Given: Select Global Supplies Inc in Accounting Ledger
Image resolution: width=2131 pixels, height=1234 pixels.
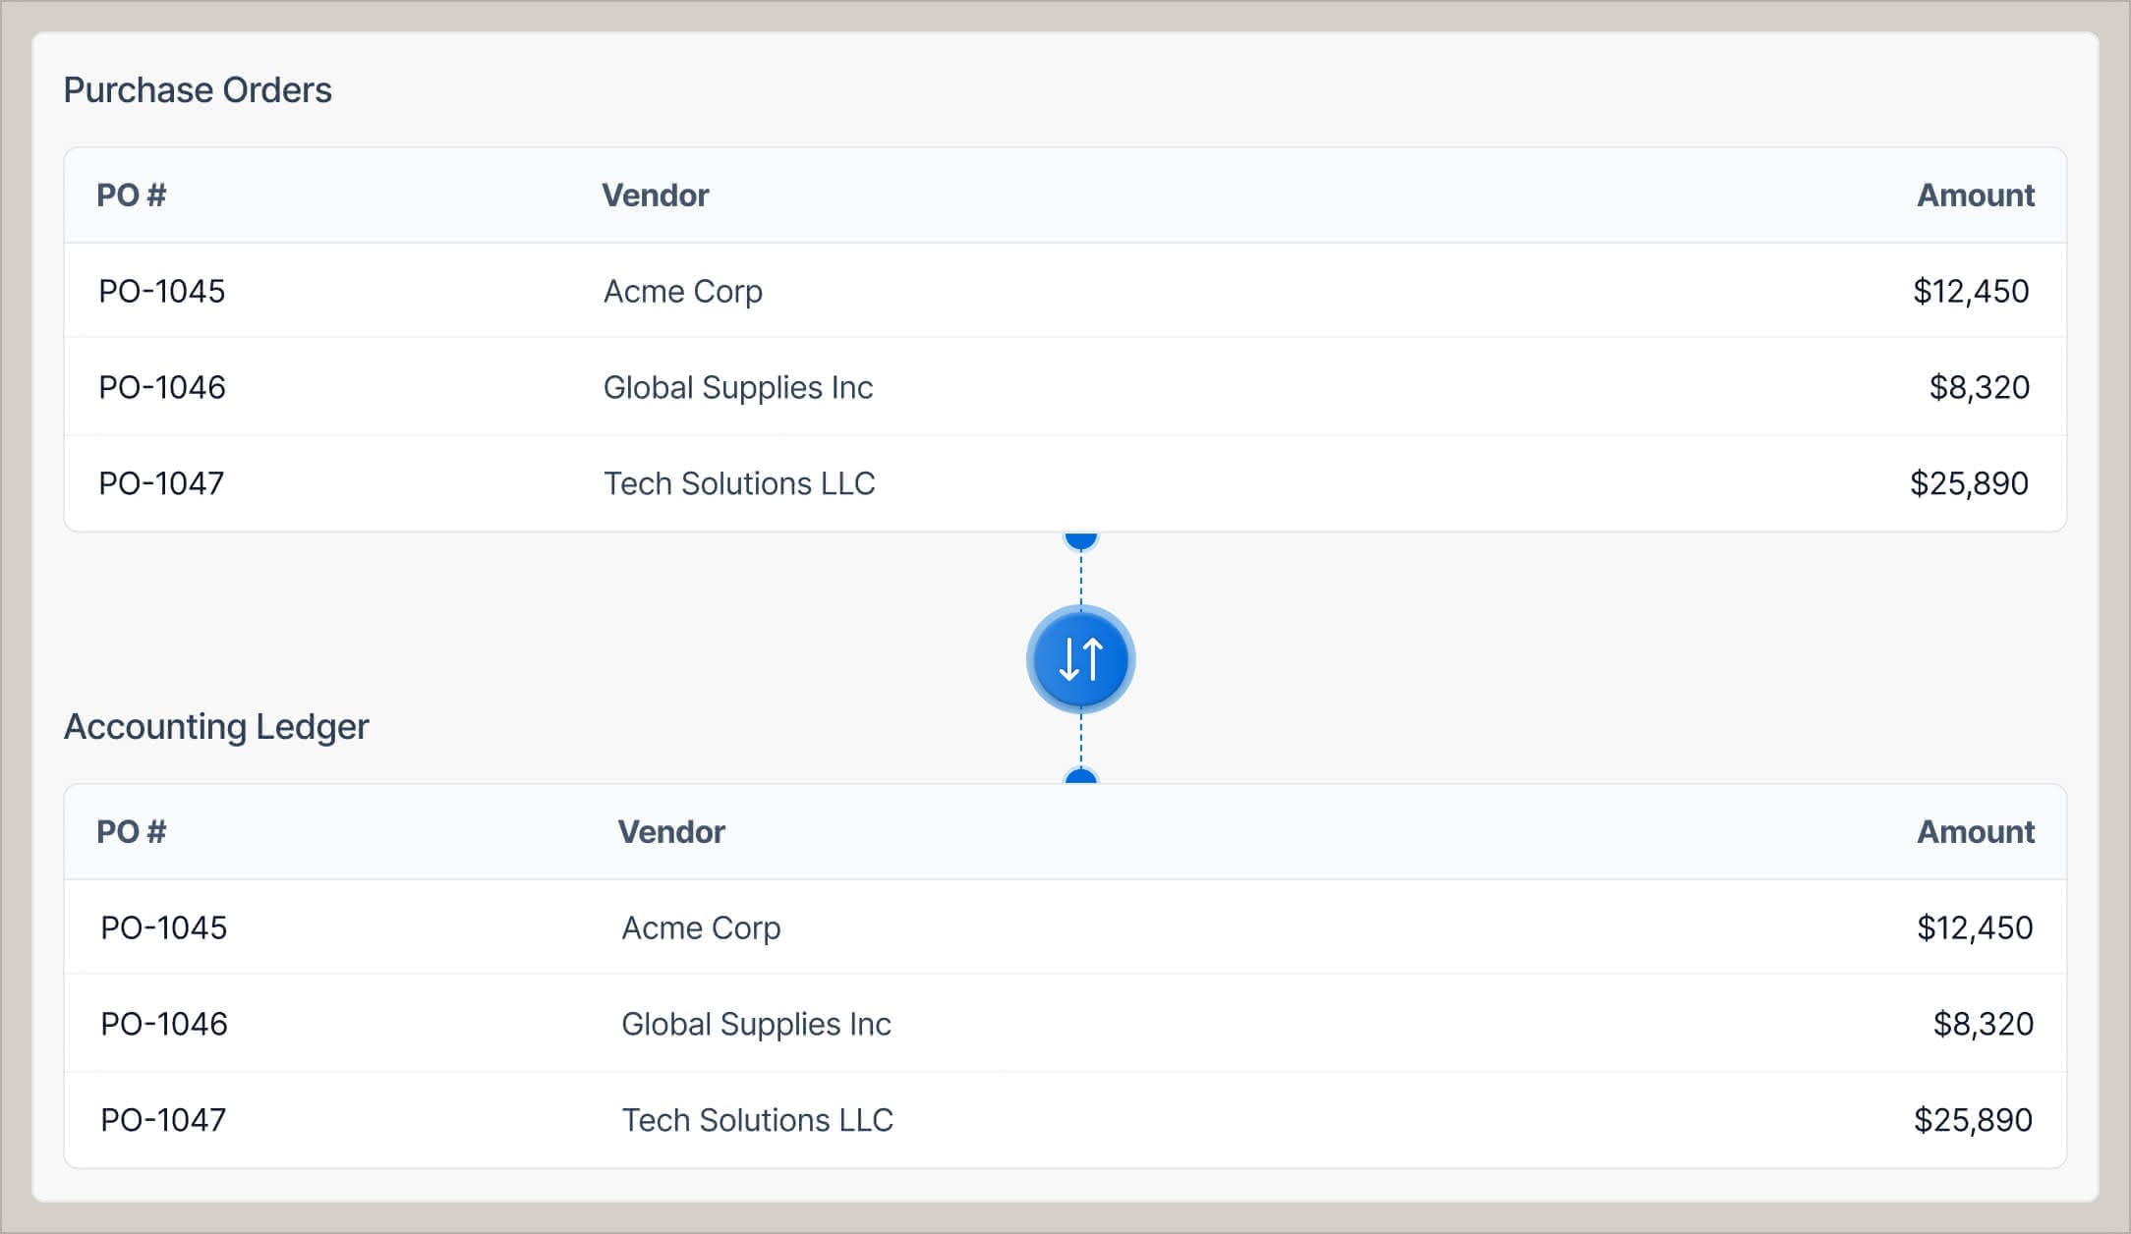Looking at the screenshot, I should [757, 1023].
